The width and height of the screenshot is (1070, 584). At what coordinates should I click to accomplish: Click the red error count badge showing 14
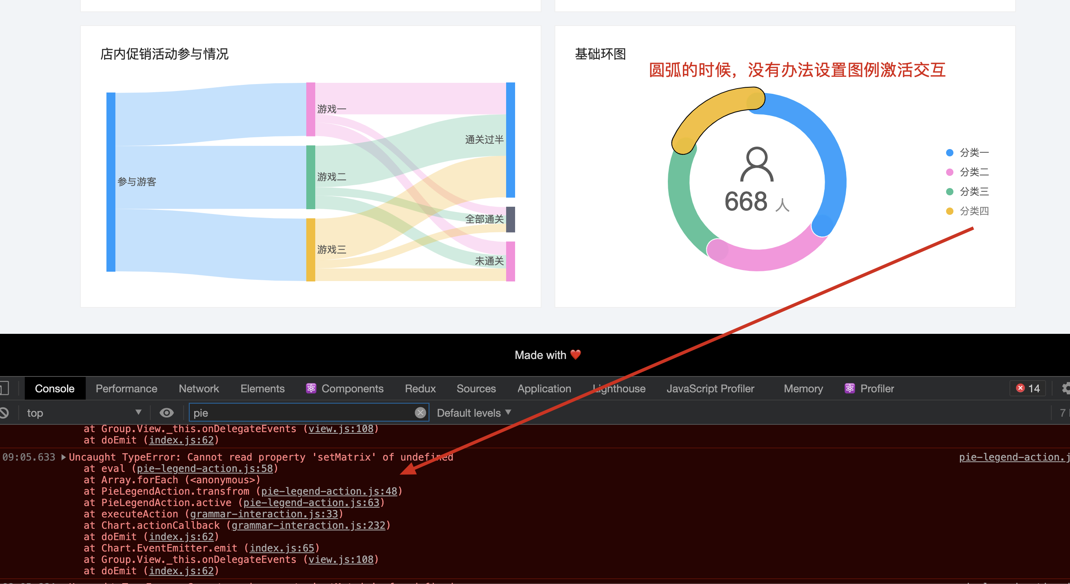(x=1027, y=388)
